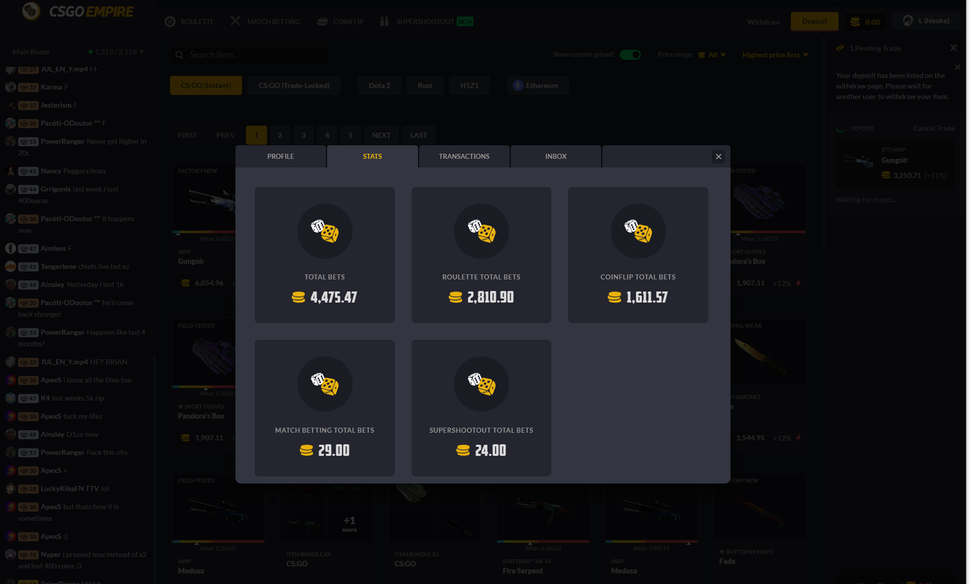Click the Total Bets dice icon
This screenshot has width=971, height=584.
(325, 231)
